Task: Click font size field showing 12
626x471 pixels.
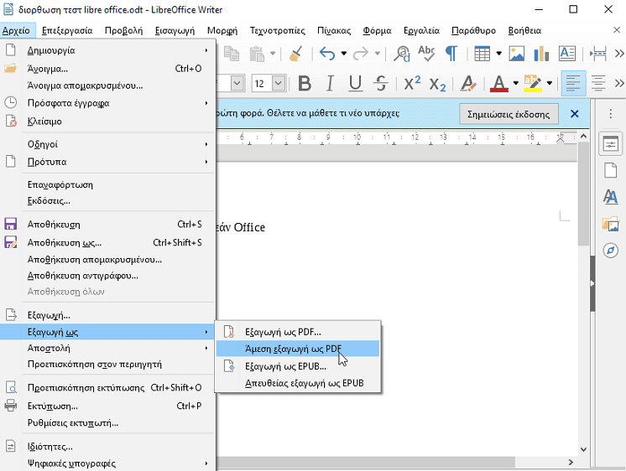Action: 262,83
